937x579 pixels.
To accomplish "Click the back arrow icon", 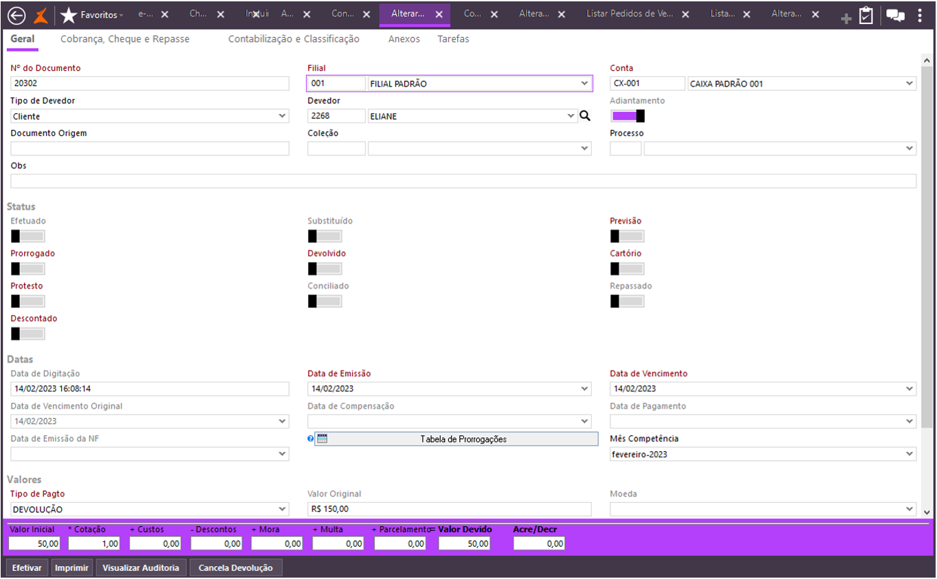I will pos(15,14).
